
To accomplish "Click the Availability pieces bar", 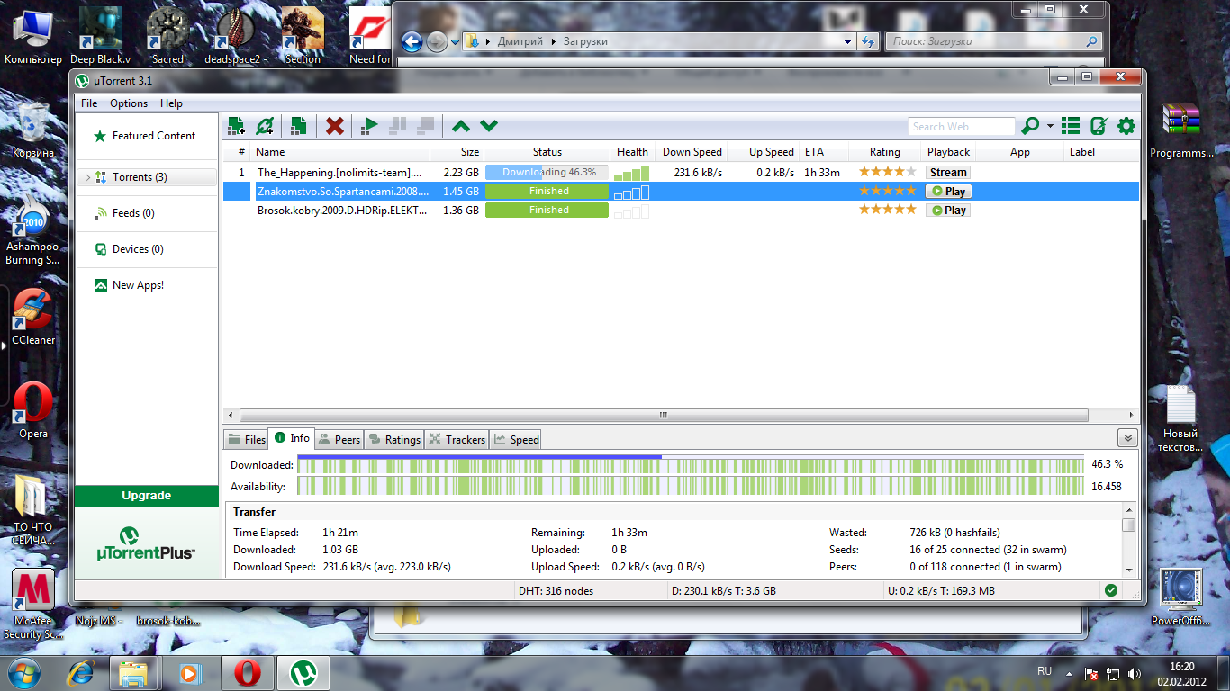I will coord(691,487).
